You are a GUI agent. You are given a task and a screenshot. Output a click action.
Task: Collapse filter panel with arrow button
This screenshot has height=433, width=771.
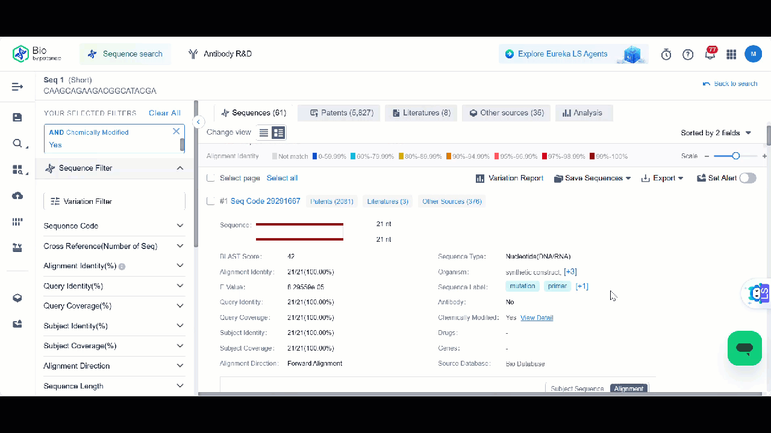click(x=198, y=122)
